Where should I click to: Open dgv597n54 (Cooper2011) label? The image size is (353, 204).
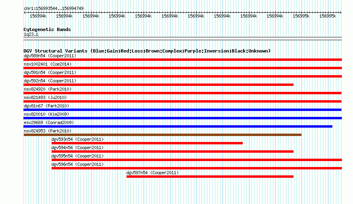click(x=152, y=173)
